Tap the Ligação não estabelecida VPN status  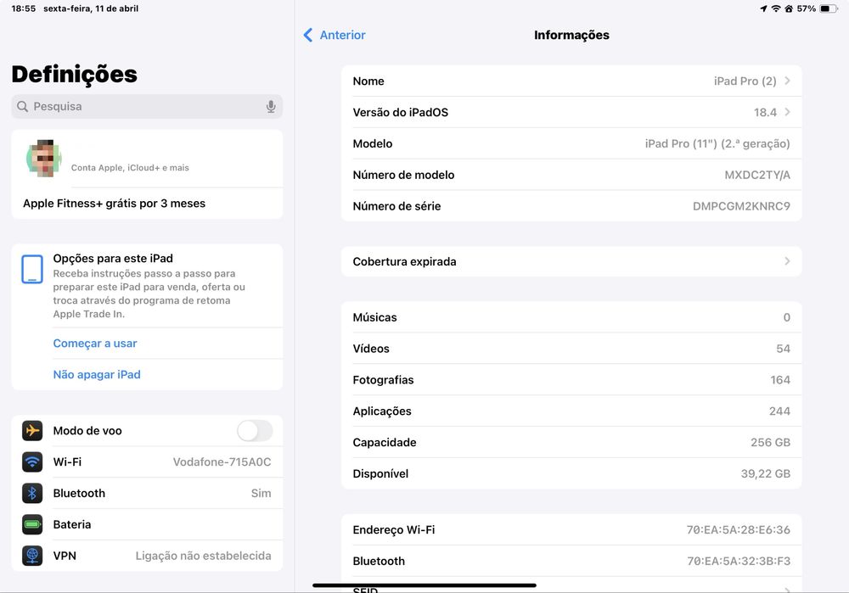203,556
